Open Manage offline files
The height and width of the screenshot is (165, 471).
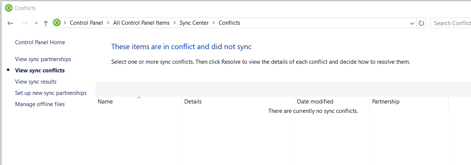[40, 104]
